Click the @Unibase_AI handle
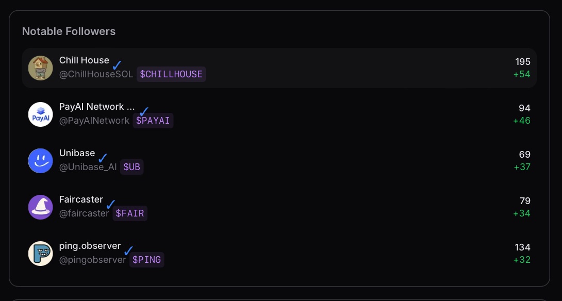The image size is (562, 301). coord(88,167)
